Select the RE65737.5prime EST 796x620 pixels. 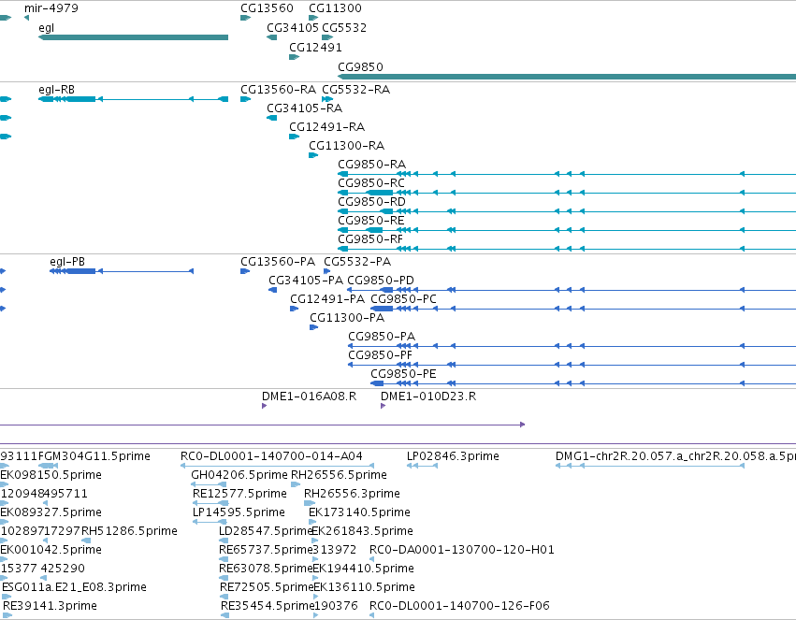[224, 559]
